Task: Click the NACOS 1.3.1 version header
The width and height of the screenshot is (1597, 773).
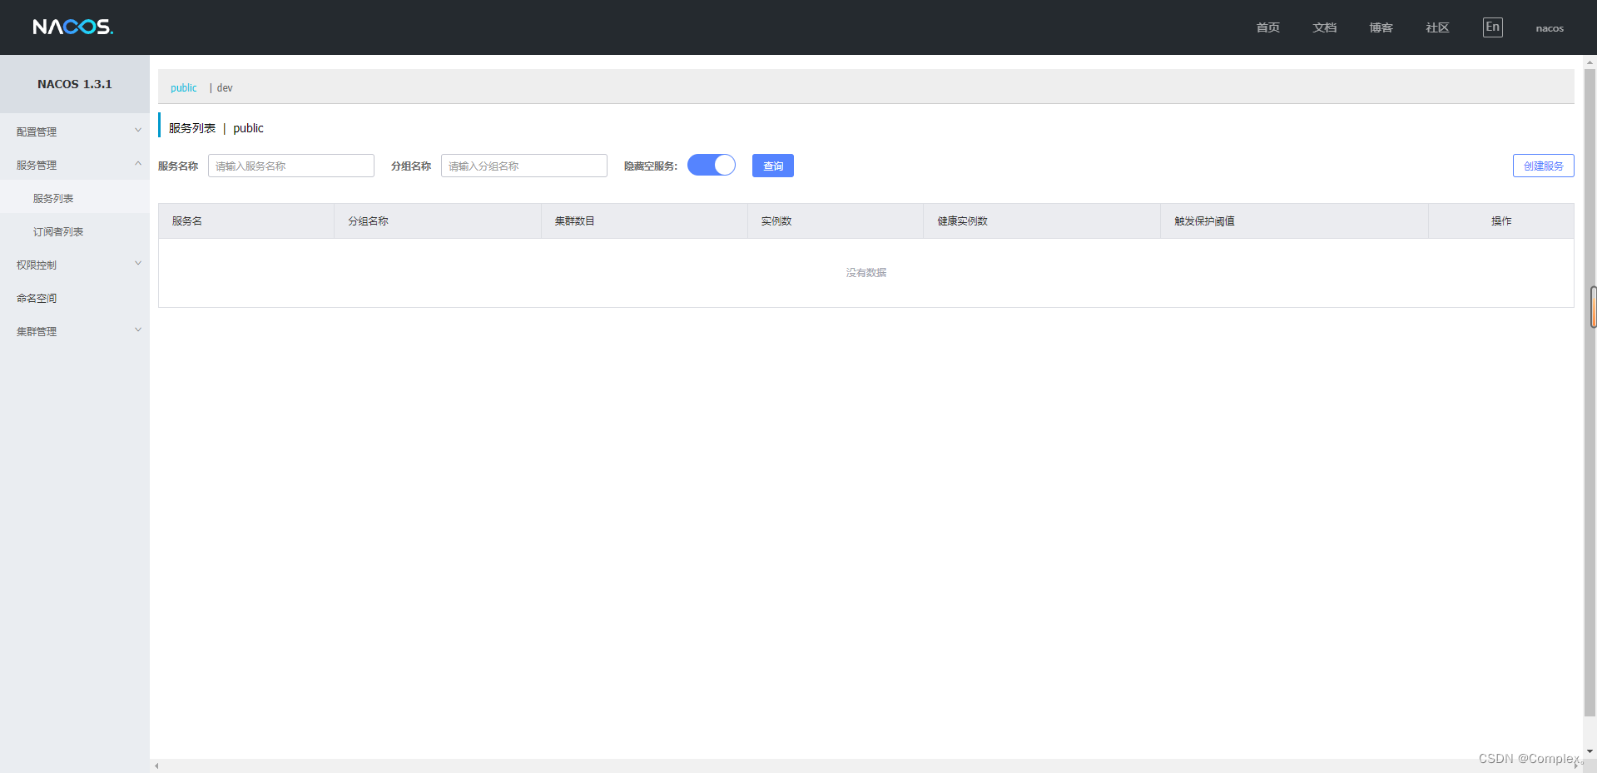Action: click(x=74, y=83)
